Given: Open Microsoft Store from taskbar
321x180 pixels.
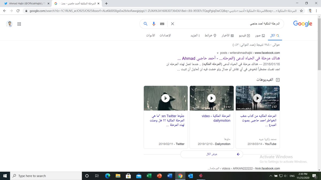Looking at the screenshot, I should [128, 176].
